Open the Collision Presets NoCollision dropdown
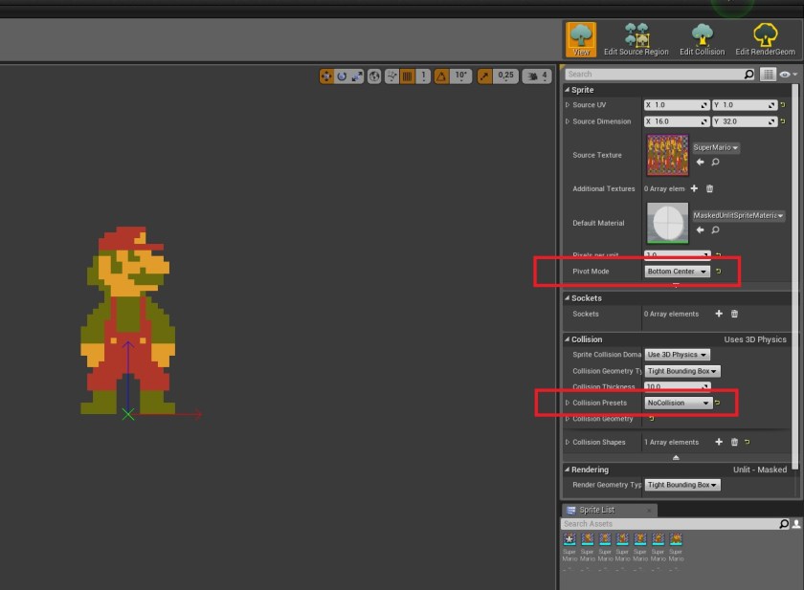The width and height of the screenshot is (804, 590). click(x=679, y=403)
